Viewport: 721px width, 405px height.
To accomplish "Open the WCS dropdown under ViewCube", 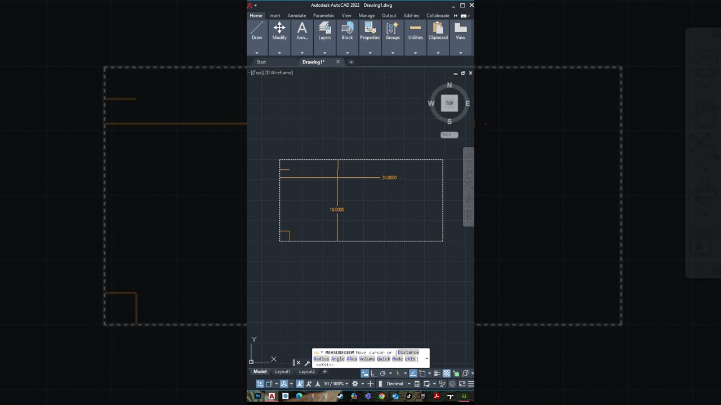I will tap(449, 135).
